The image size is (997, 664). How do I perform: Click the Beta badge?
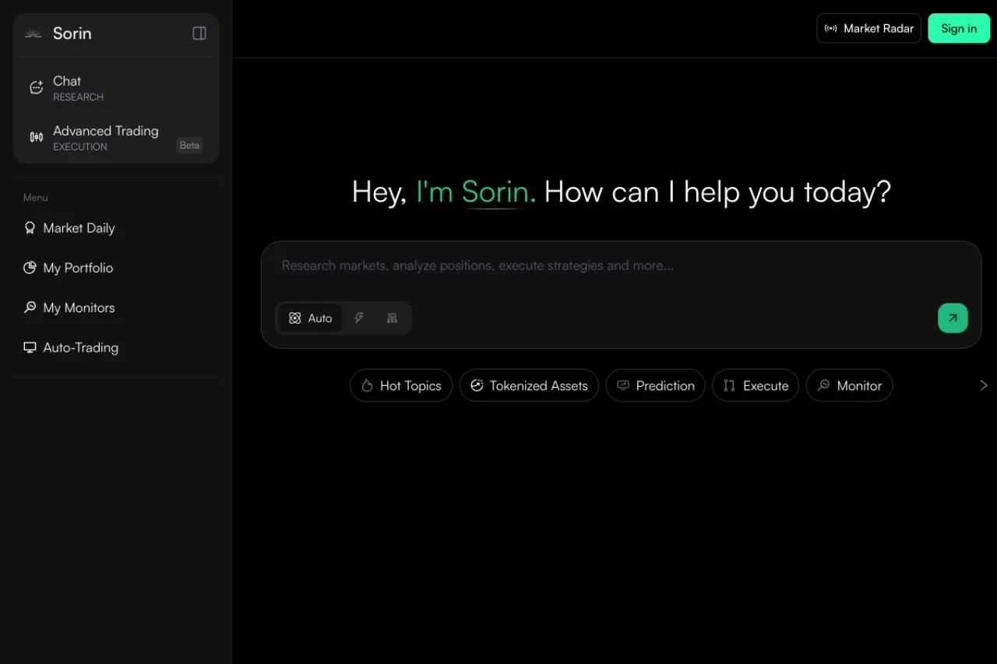(x=189, y=145)
